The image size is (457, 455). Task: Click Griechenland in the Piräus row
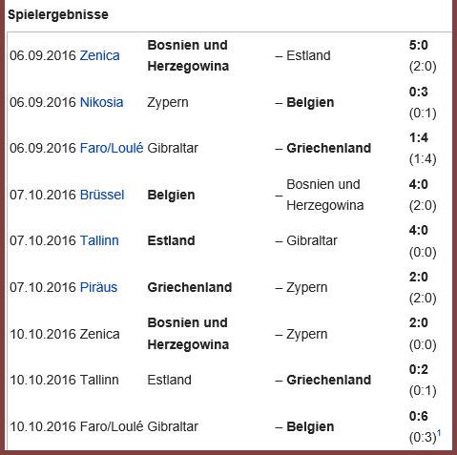click(190, 287)
